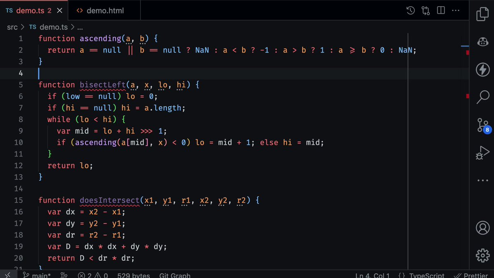Viewport: 494px width, 278px height.
Task: Click the Prettier status bar item
Action: (x=471, y=275)
